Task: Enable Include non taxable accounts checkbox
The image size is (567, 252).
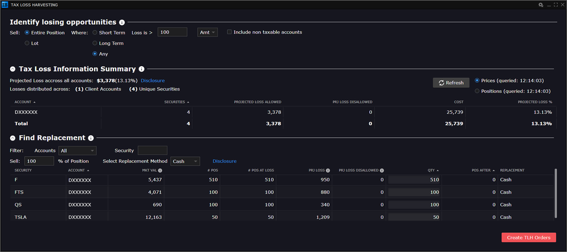Action: [230, 32]
